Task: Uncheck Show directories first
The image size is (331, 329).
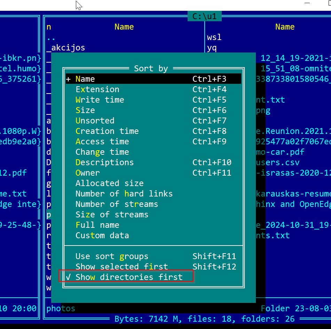Action: [x=129, y=277]
